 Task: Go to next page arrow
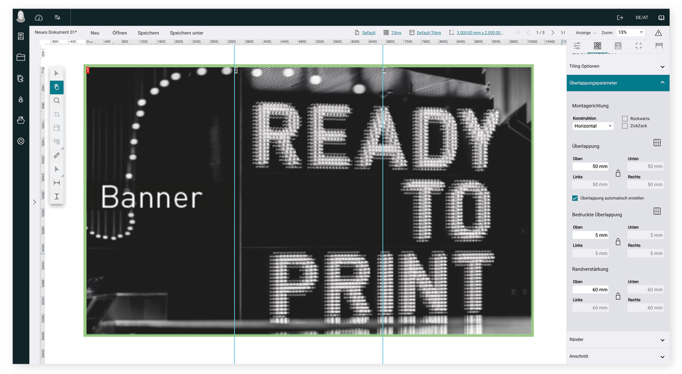coord(552,33)
